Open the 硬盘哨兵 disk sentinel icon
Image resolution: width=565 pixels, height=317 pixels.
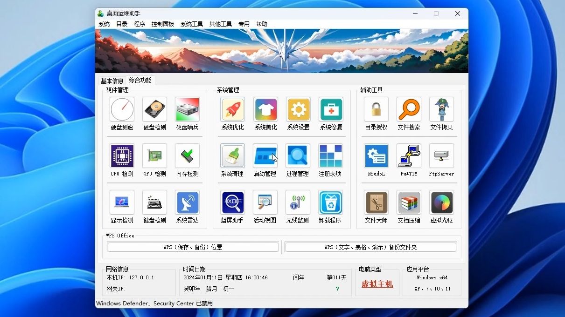[188, 109]
